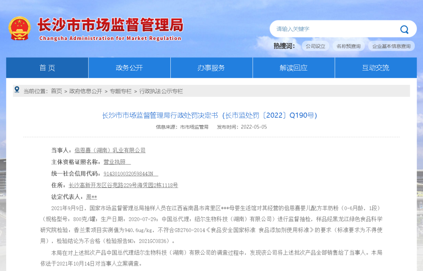Click the info source 市市场监管局
The height and width of the screenshot is (271, 423).
[x=194, y=127]
